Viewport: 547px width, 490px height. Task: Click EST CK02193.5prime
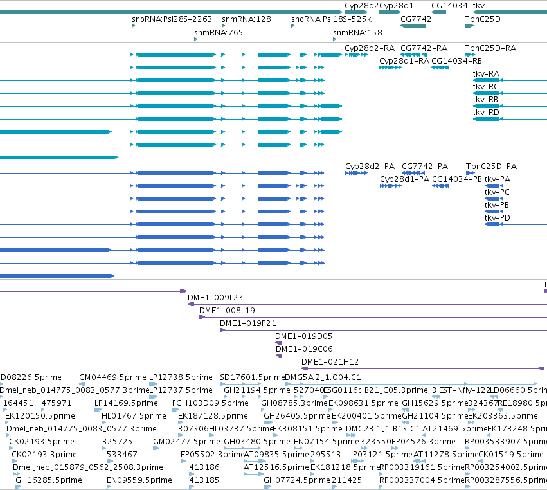click(42, 442)
